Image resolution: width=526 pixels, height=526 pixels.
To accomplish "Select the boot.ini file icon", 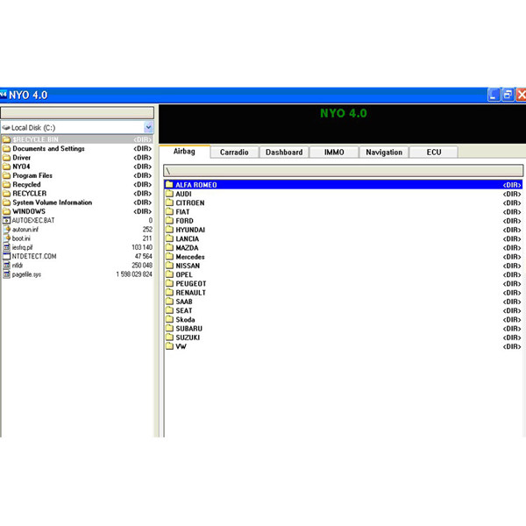I will (6, 238).
